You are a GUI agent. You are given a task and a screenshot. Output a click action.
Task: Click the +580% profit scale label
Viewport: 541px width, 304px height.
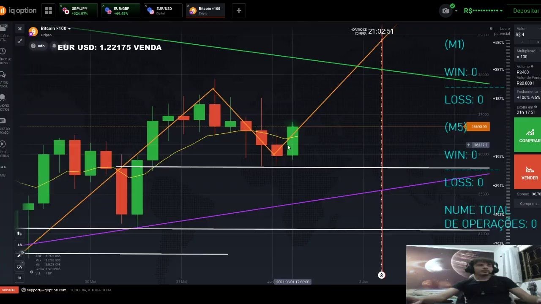(x=498, y=43)
